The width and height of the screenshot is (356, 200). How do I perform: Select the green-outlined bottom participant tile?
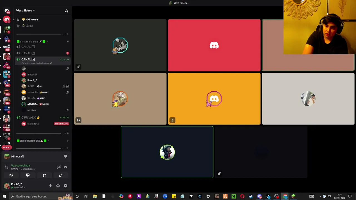tap(167, 152)
